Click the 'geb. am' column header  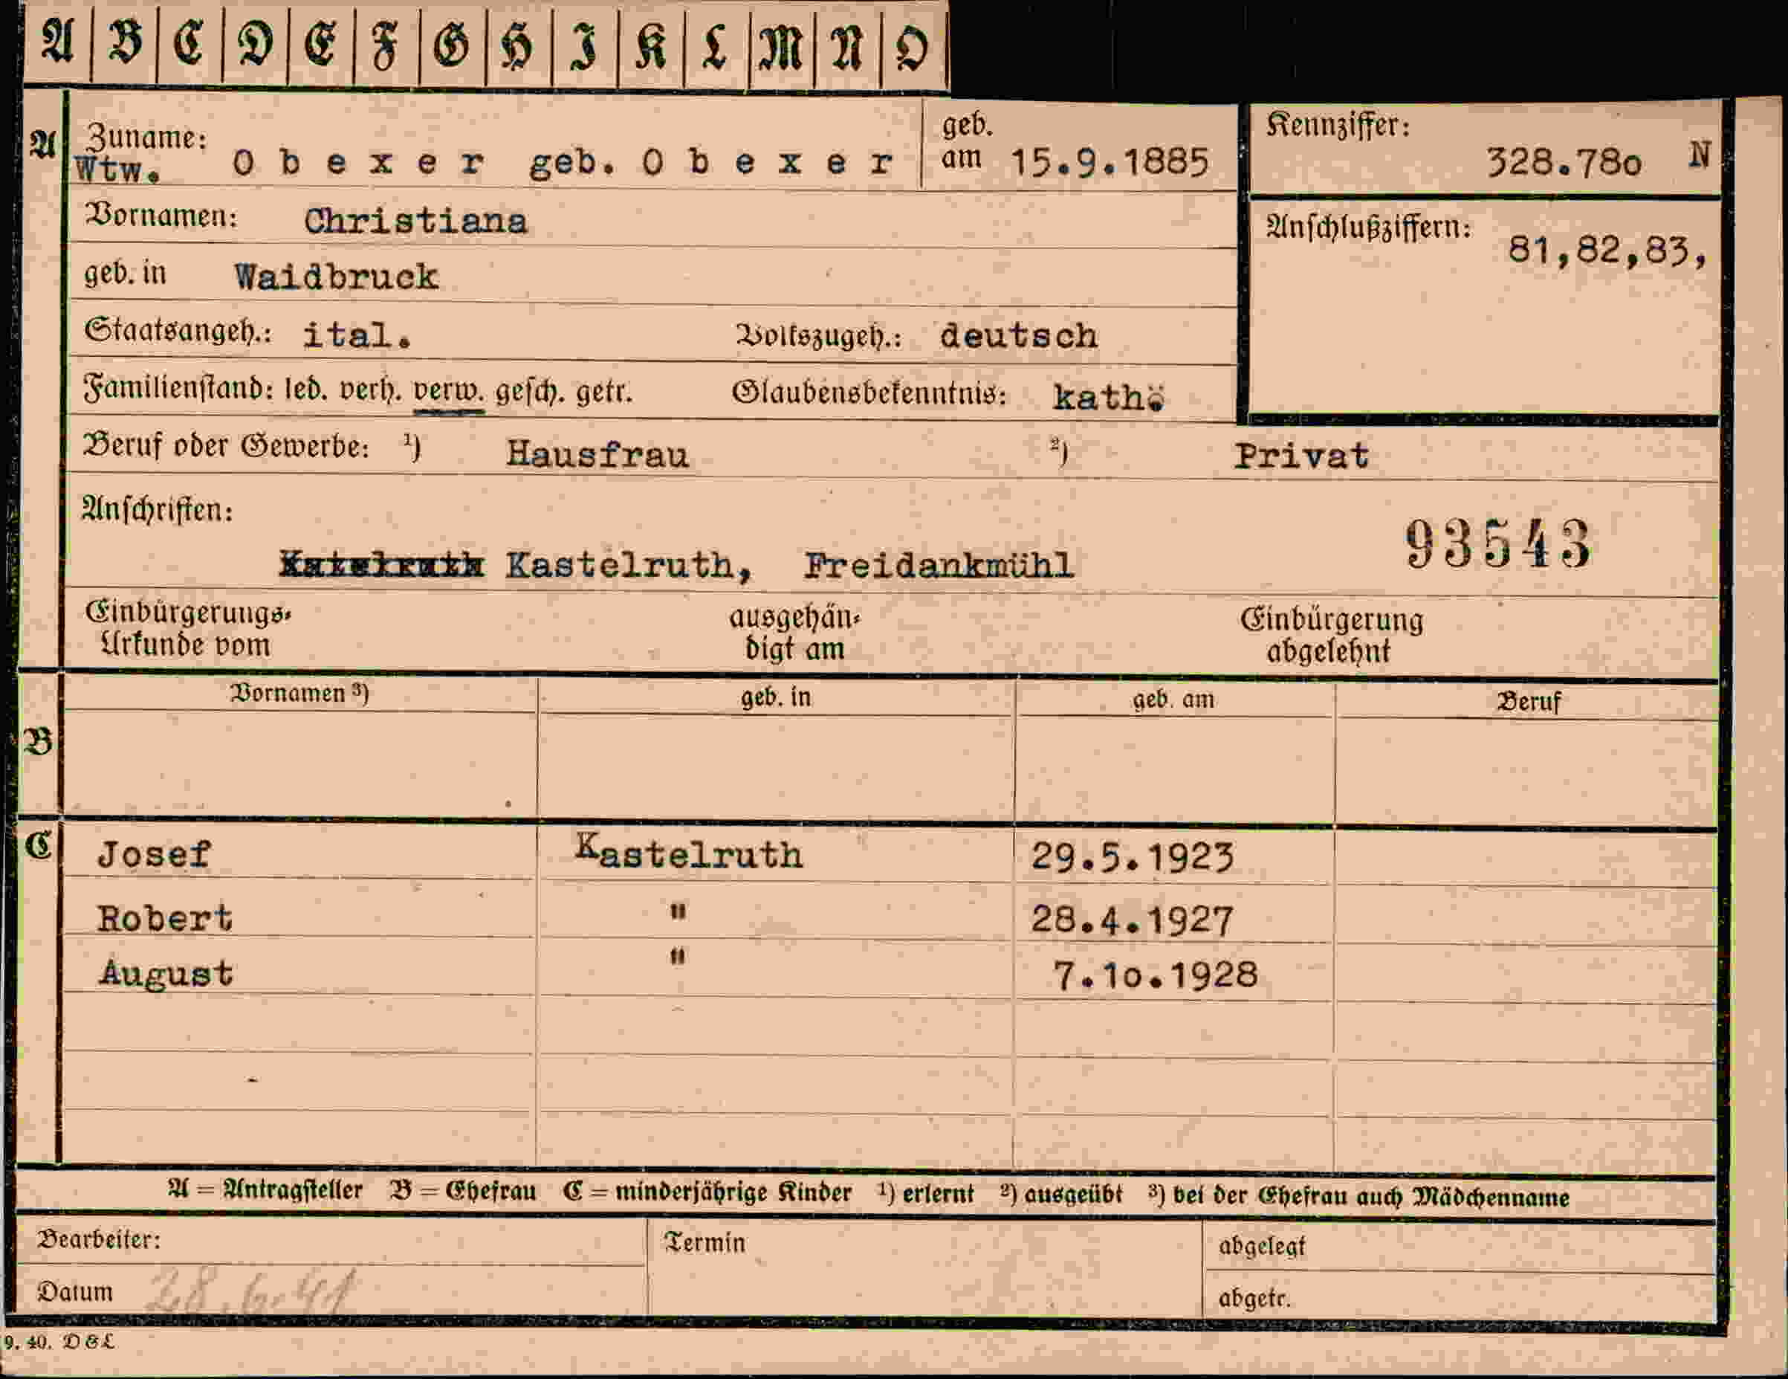coord(1173,700)
